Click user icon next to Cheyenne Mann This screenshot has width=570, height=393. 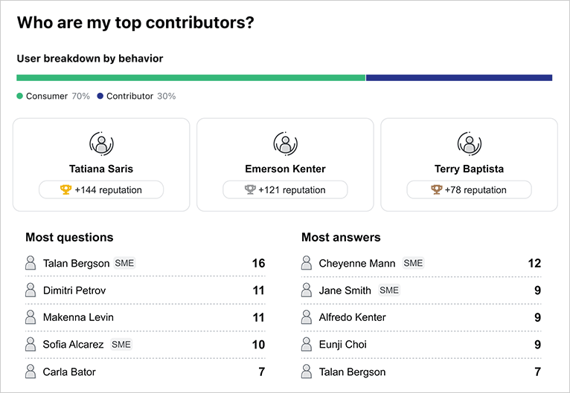[307, 263]
